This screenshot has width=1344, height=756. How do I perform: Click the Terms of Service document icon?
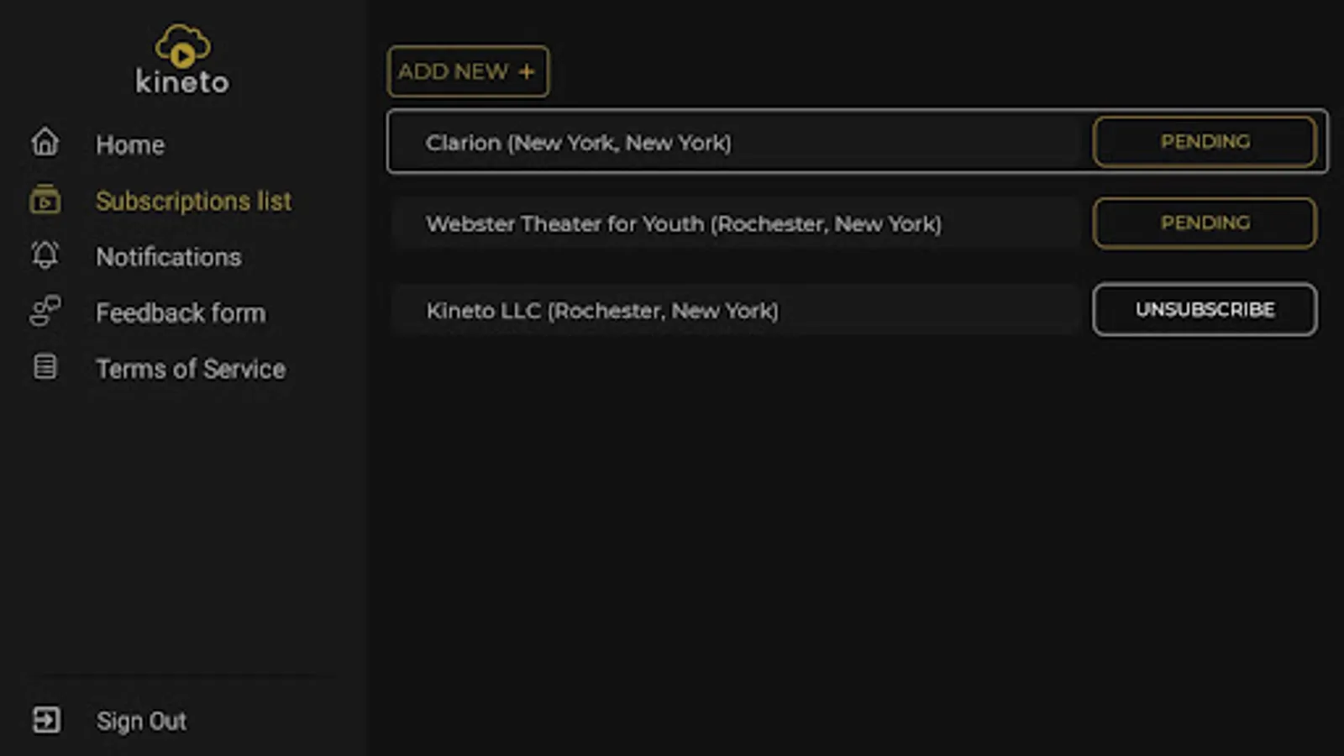(x=45, y=368)
